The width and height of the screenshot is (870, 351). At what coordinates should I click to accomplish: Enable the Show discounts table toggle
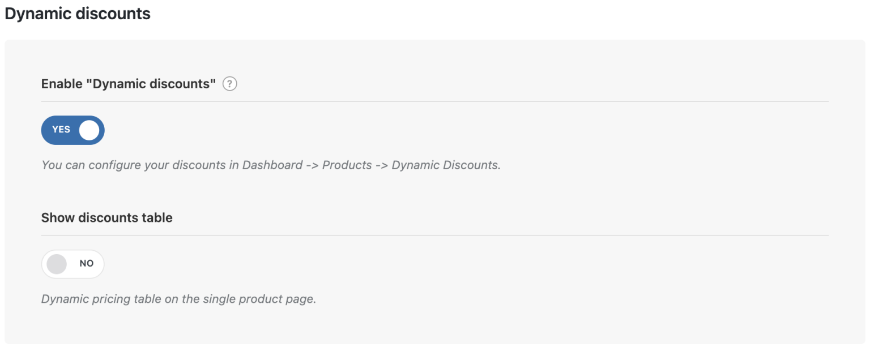73,264
